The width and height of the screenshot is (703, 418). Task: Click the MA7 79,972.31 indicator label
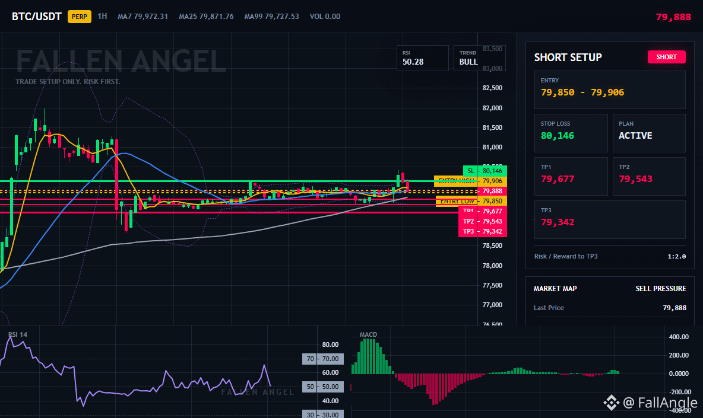[142, 17]
